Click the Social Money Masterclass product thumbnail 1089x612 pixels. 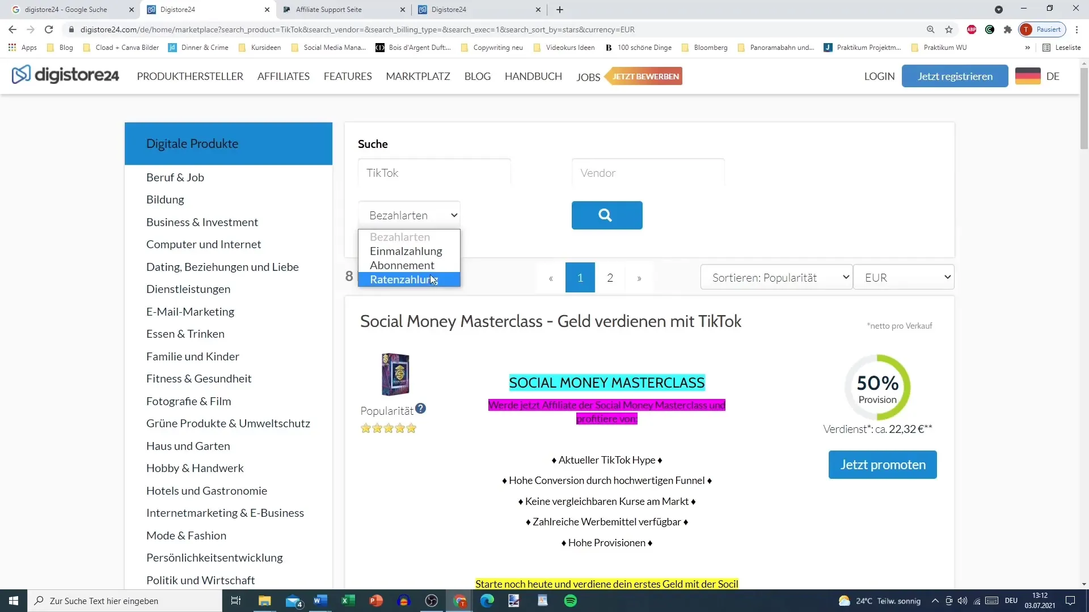pos(395,374)
